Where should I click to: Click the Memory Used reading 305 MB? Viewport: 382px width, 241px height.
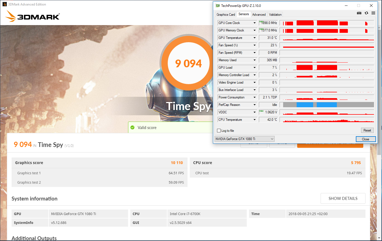(269, 60)
